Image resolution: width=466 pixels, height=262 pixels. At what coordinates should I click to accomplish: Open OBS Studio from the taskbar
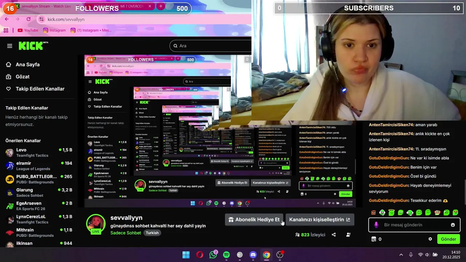point(280,255)
